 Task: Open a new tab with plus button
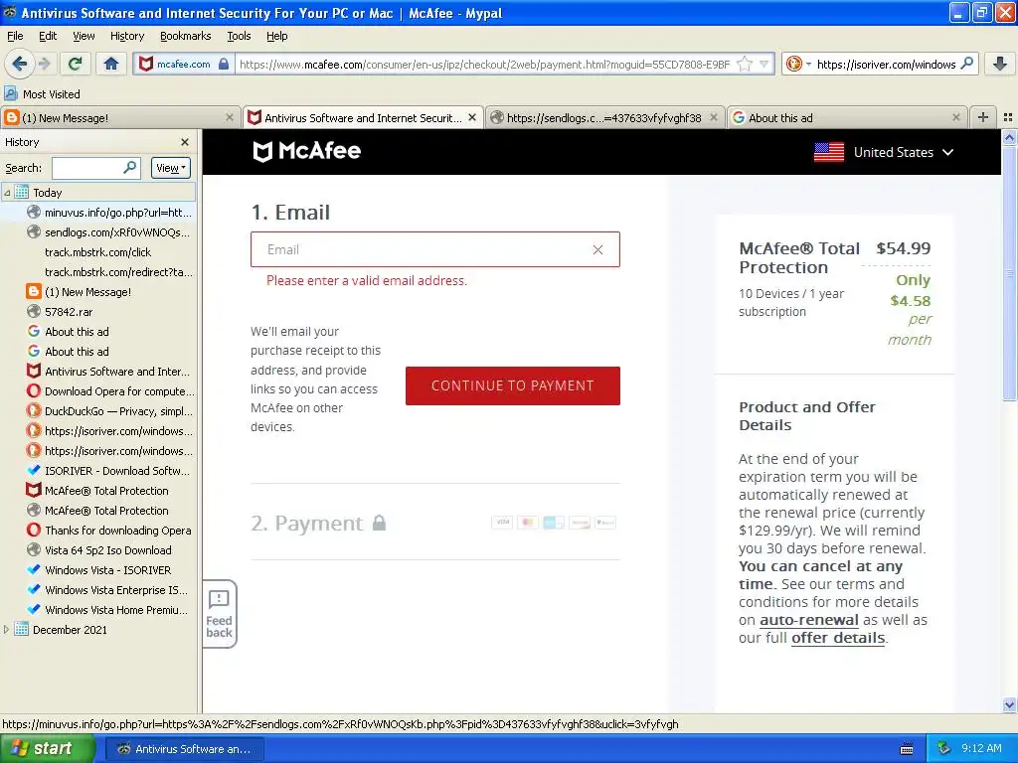tap(983, 117)
